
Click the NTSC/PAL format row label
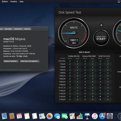(x=62, y=61)
